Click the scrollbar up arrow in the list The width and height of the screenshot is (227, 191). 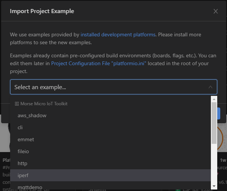pos(214,99)
